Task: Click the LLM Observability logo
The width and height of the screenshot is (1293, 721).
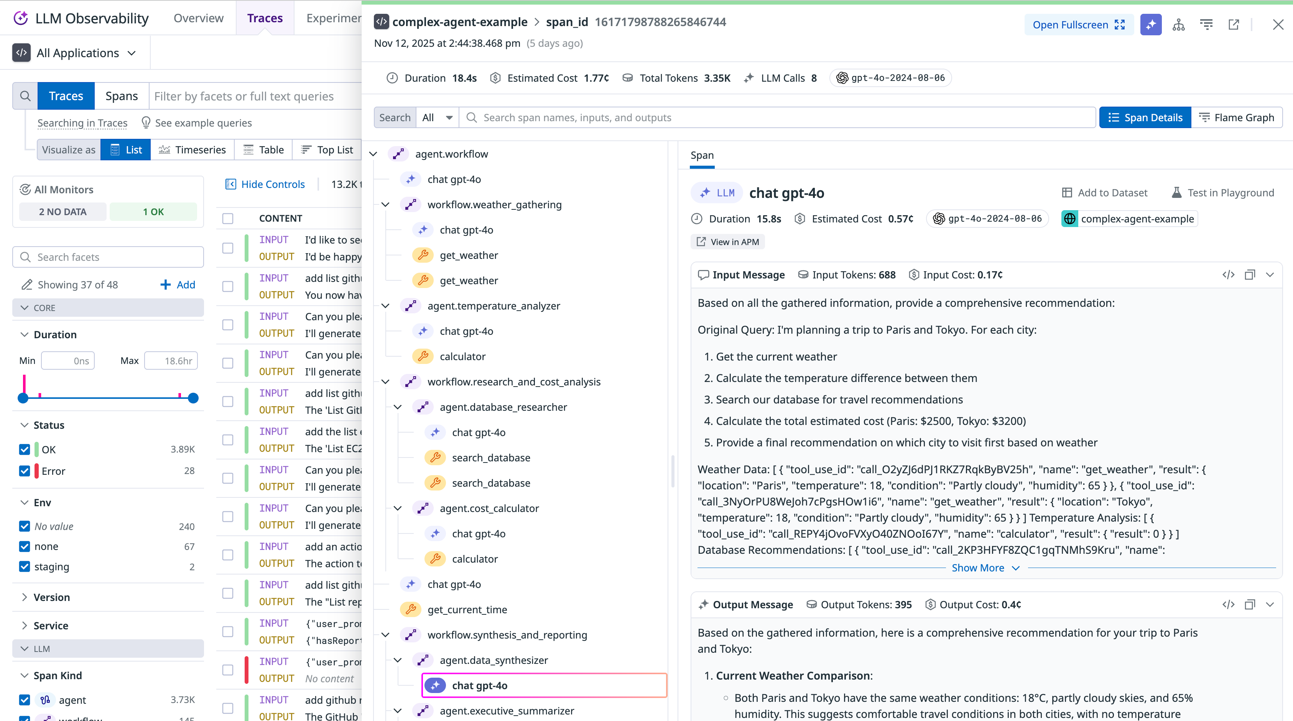Action: coord(21,18)
